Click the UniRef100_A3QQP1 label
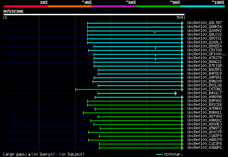 coord(204,148)
